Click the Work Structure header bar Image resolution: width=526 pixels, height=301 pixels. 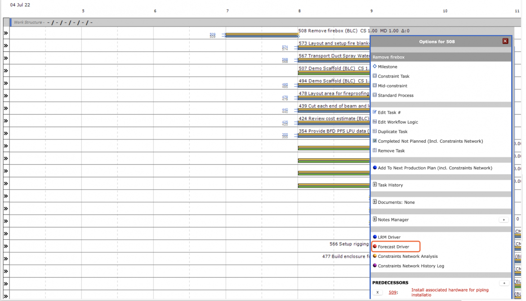(266, 22)
